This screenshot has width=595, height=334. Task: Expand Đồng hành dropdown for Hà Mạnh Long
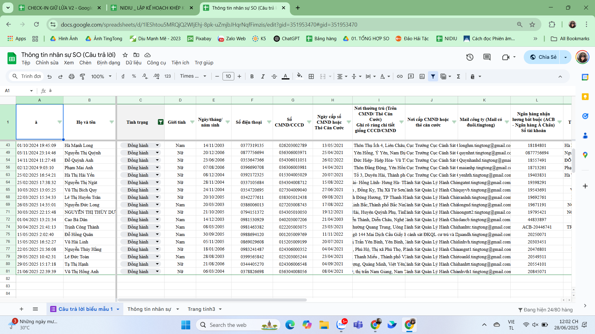pos(157,145)
